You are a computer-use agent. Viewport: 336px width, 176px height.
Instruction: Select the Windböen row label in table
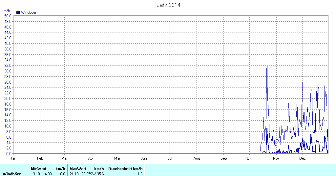click(12, 174)
